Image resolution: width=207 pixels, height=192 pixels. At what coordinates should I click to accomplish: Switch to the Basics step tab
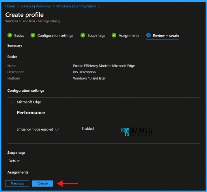(19, 35)
